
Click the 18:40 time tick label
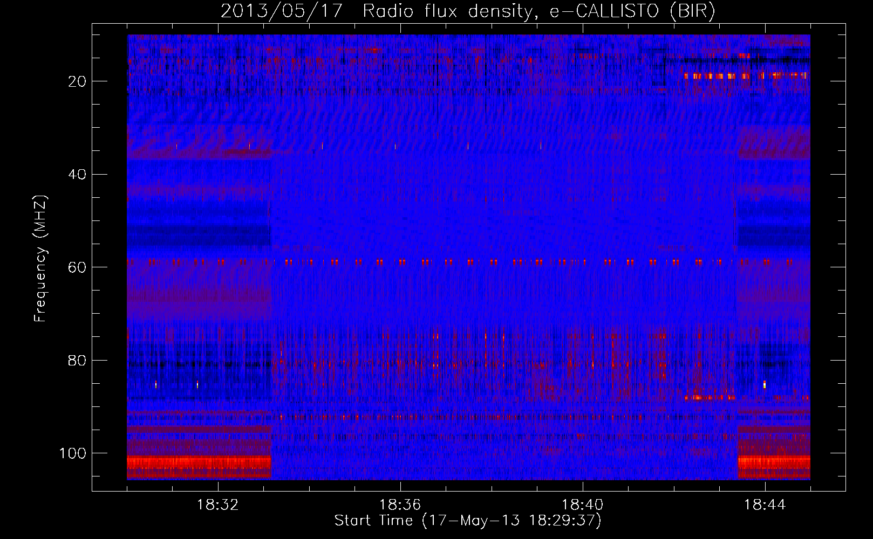tap(583, 505)
